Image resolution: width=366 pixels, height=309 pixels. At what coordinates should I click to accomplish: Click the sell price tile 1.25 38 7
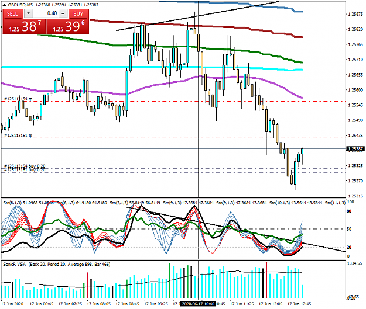click(24, 26)
